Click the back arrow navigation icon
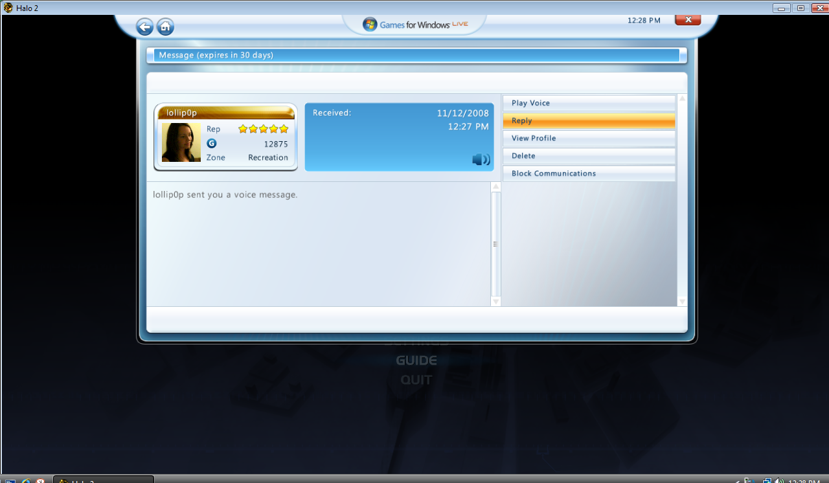Viewport: 829px width, 483px height. (144, 27)
